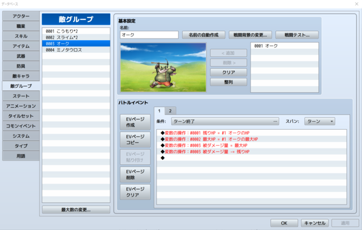Open the アニメーション tab
Image resolution: width=362 pixels, height=230 pixels.
coord(21,106)
